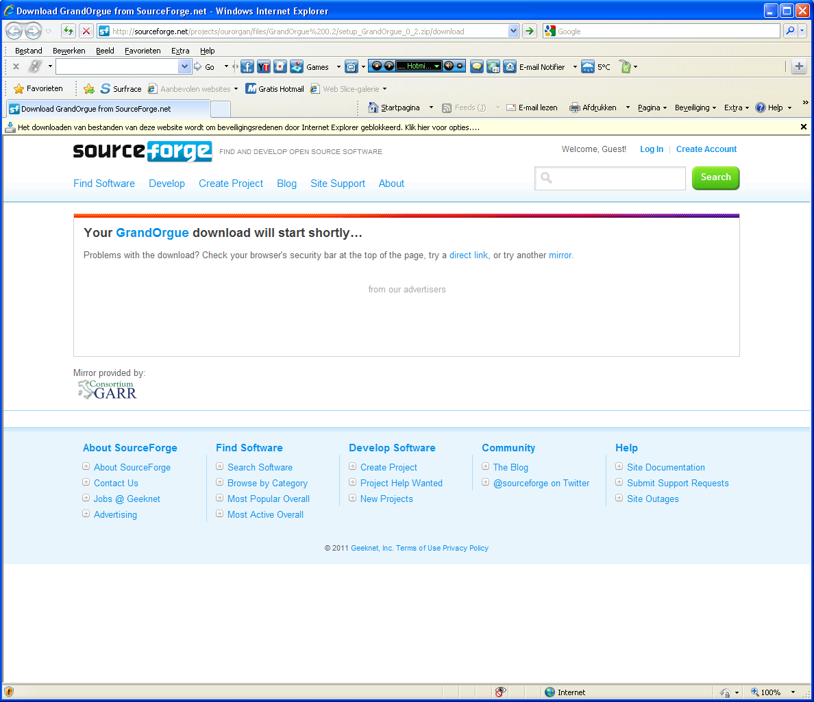The width and height of the screenshot is (814, 702).
Task: Click @sourceforge on Twitter link
Action: tap(541, 483)
